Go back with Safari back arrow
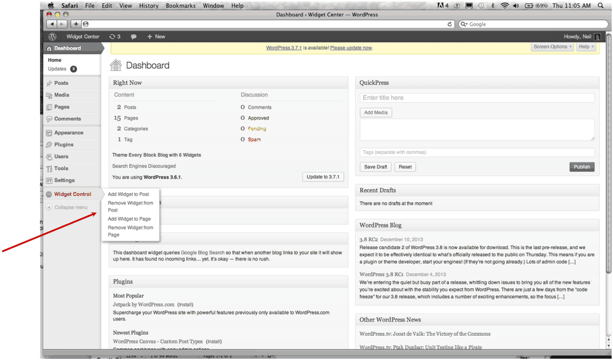This screenshot has width=613, height=360. pos(52,24)
